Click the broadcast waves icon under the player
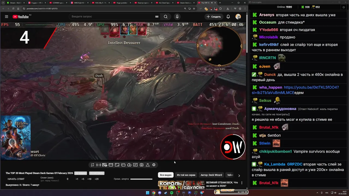The width and height of the screenshot is (349, 196). click(x=98, y=165)
